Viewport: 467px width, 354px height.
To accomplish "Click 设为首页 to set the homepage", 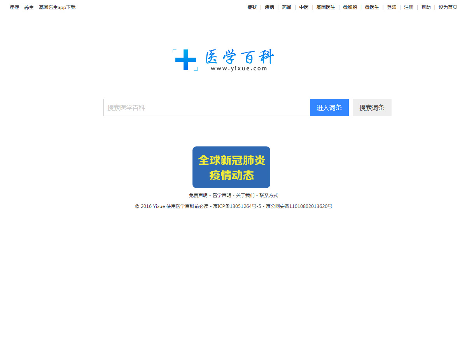I will coord(448,7).
